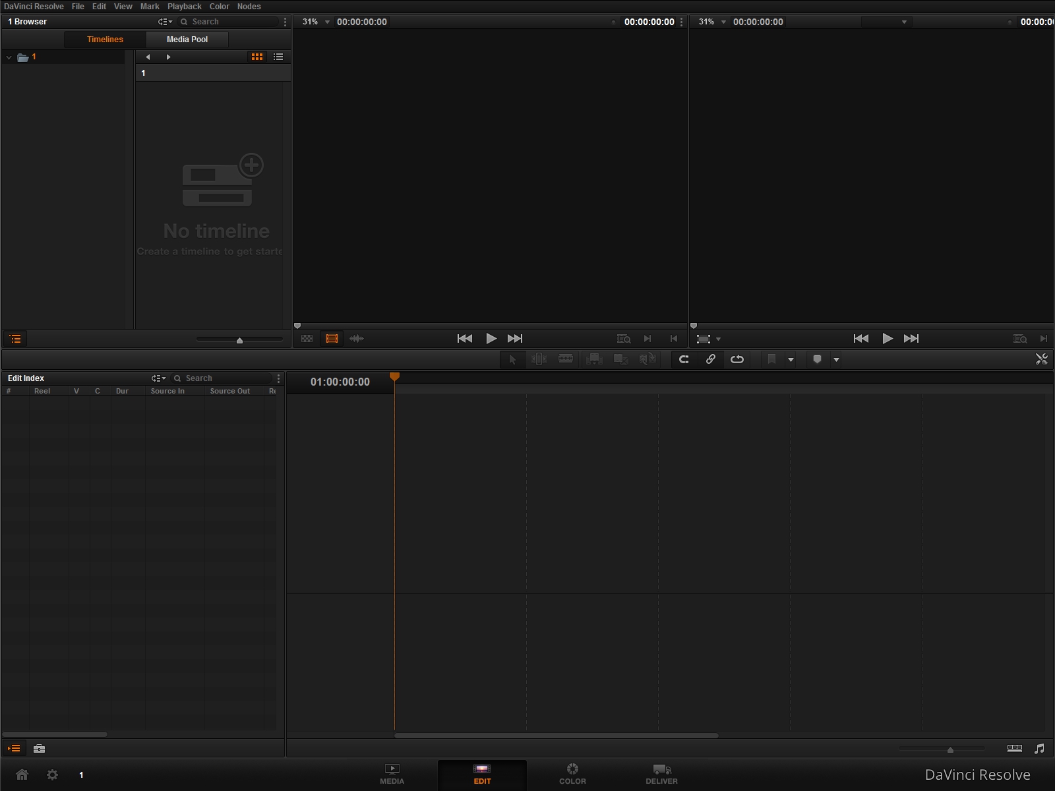Switch to the Color page
The image size is (1055, 791).
click(572, 774)
